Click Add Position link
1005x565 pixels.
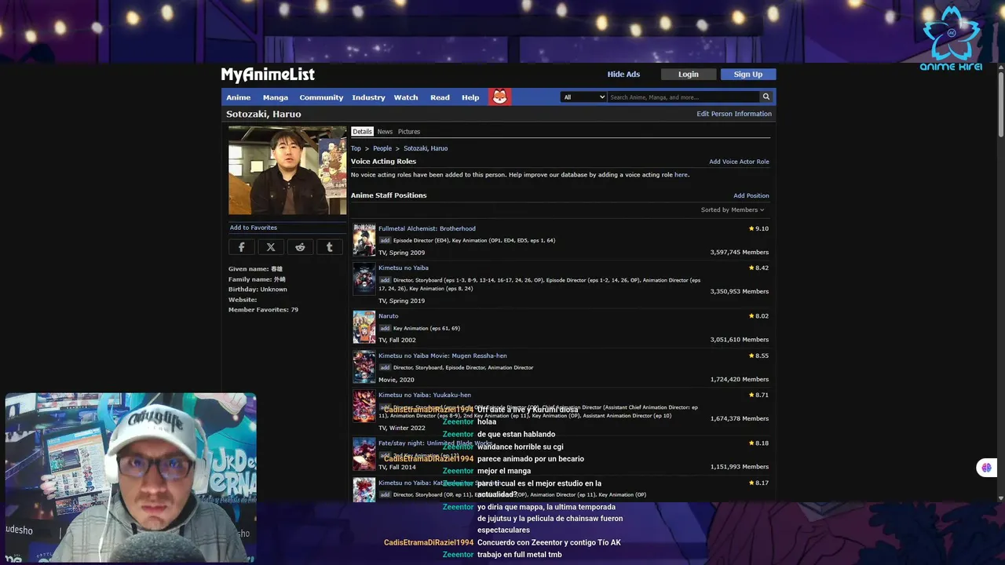pyautogui.click(x=751, y=196)
